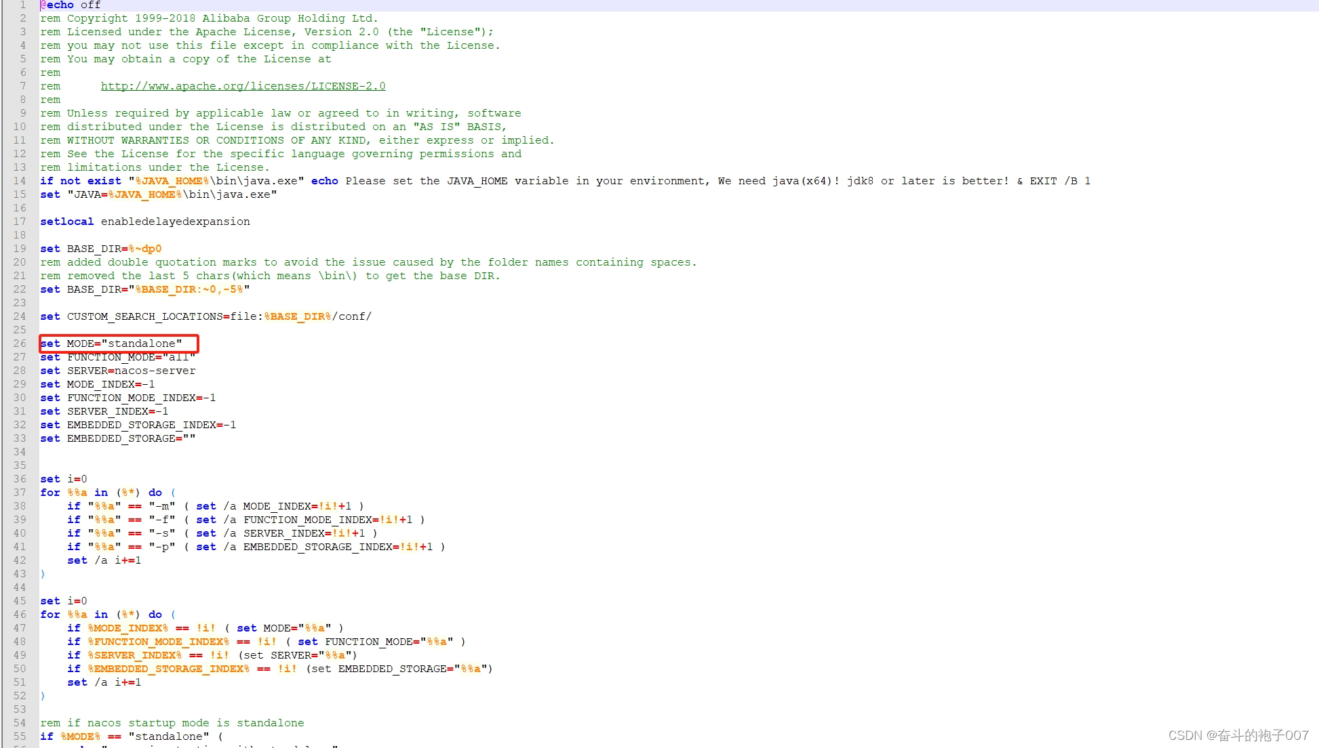Click the 'if not exist' JAVA_HOME check line
The width and height of the screenshot is (1319, 748).
(x=565, y=181)
